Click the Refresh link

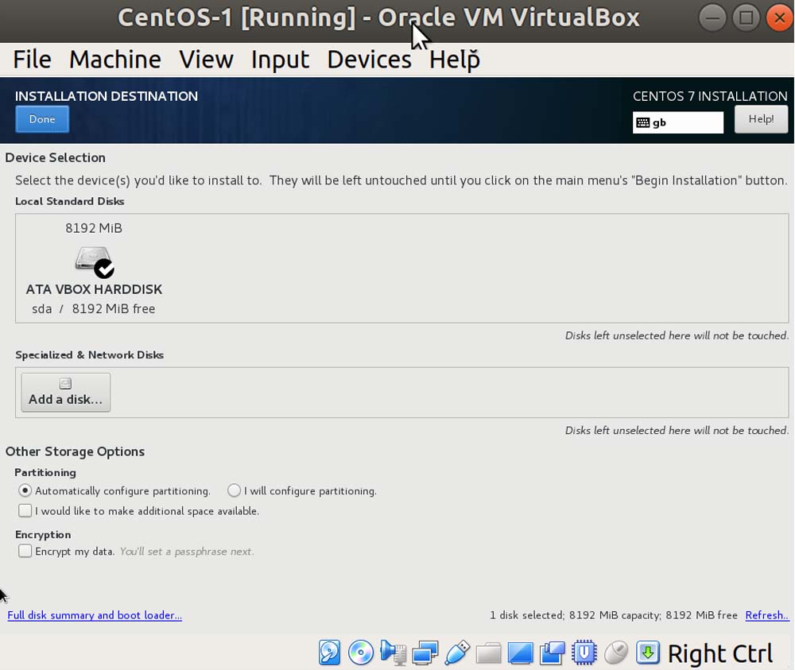point(766,614)
